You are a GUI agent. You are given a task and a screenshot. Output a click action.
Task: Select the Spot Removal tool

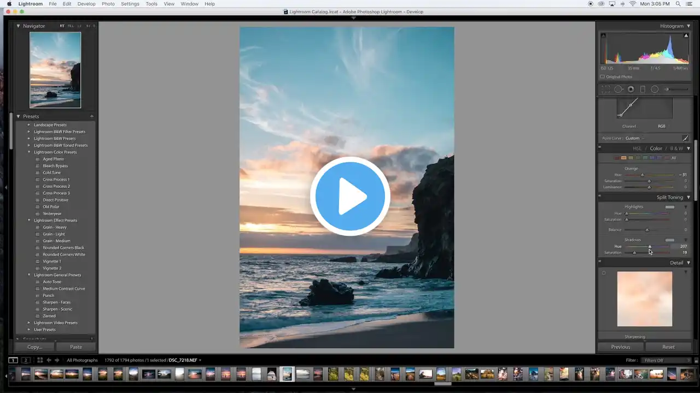tap(619, 90)
